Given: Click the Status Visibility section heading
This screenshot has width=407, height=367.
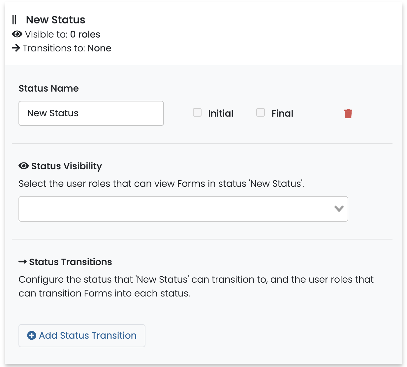Looking at the screenshot, I should pyautogui.click(x=66, y=166).
